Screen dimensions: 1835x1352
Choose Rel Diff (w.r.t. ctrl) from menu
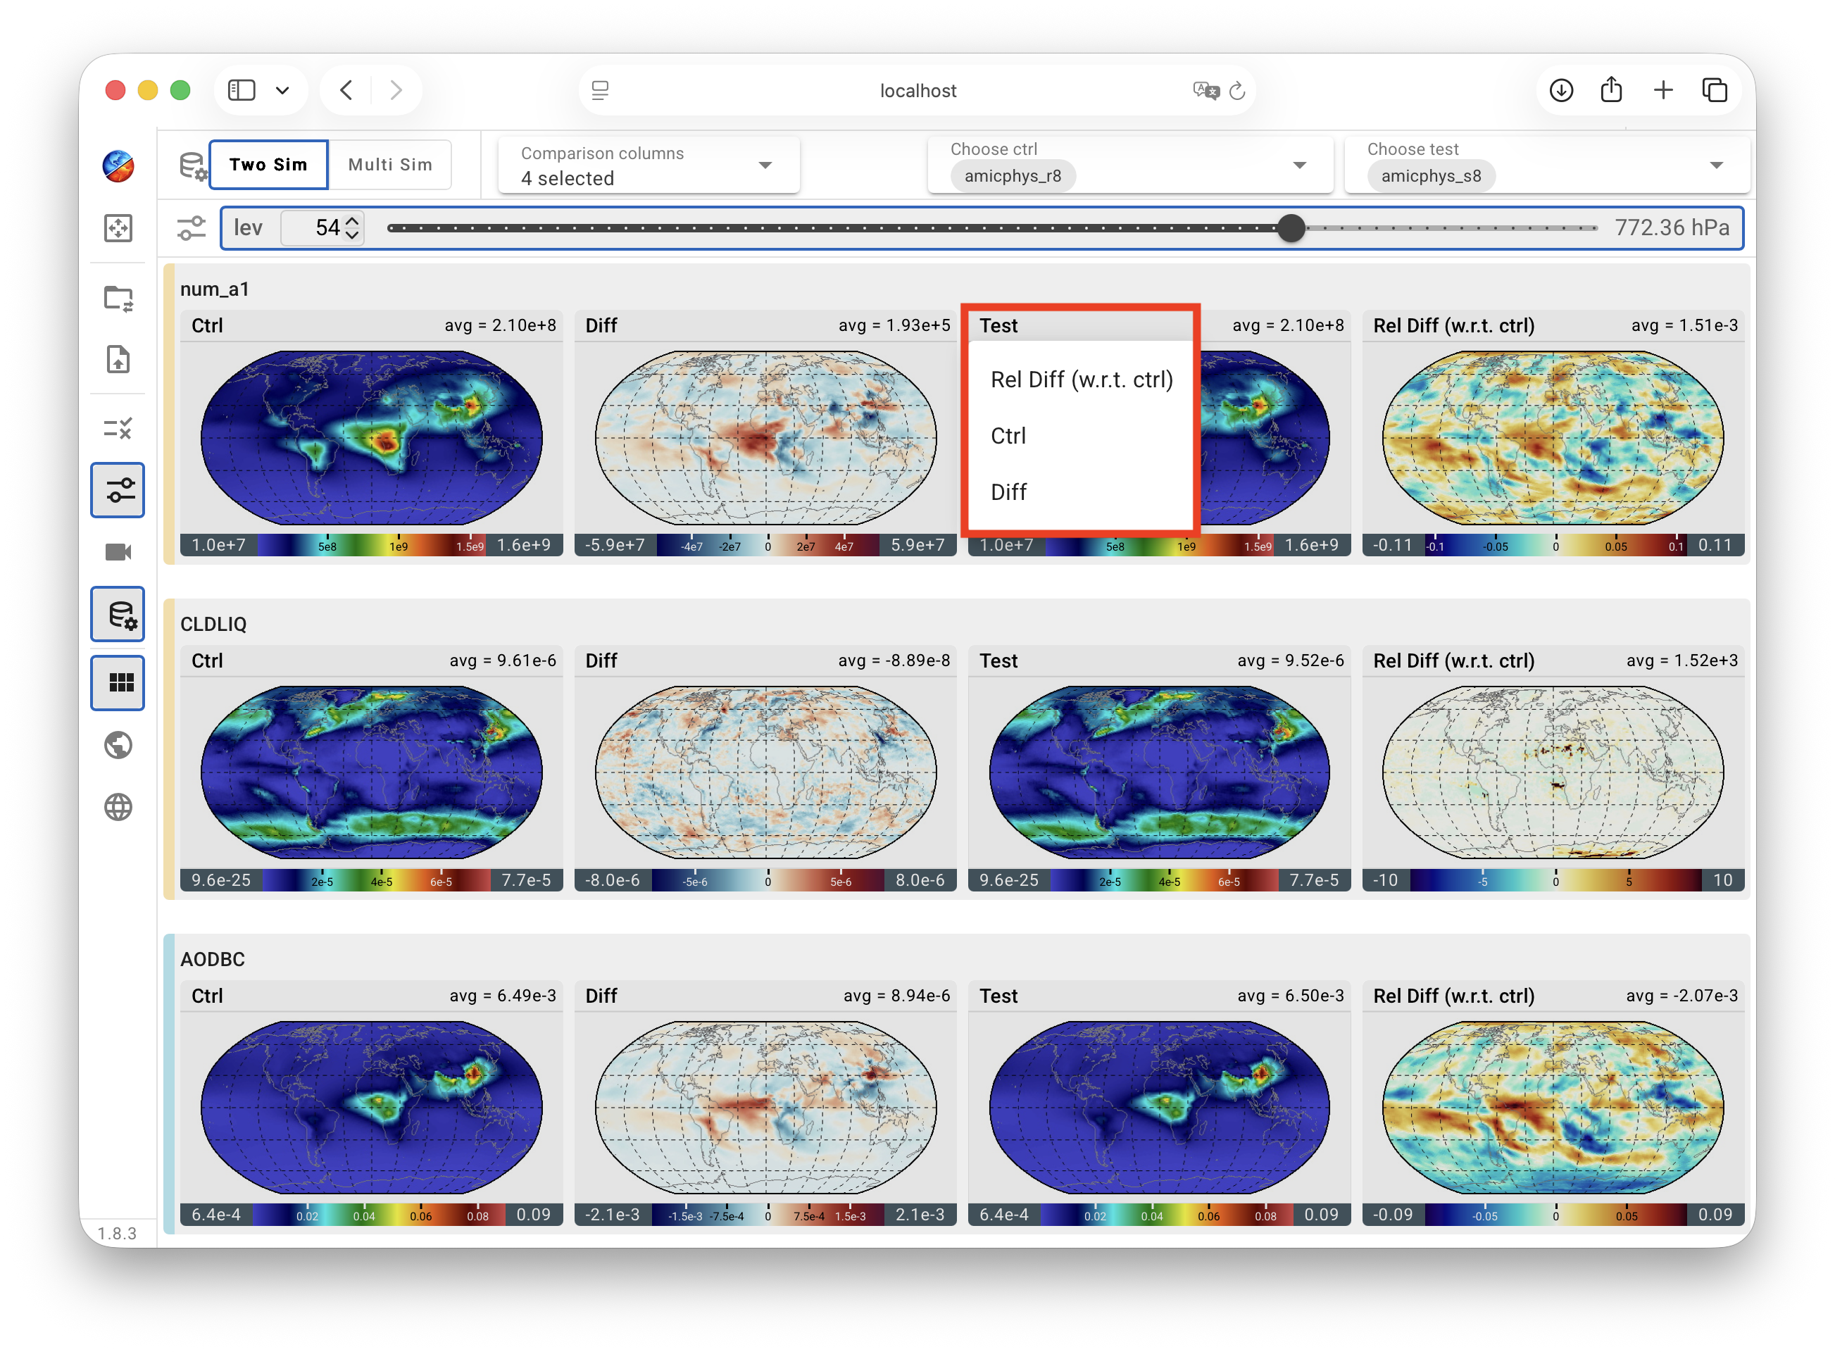1081,380
